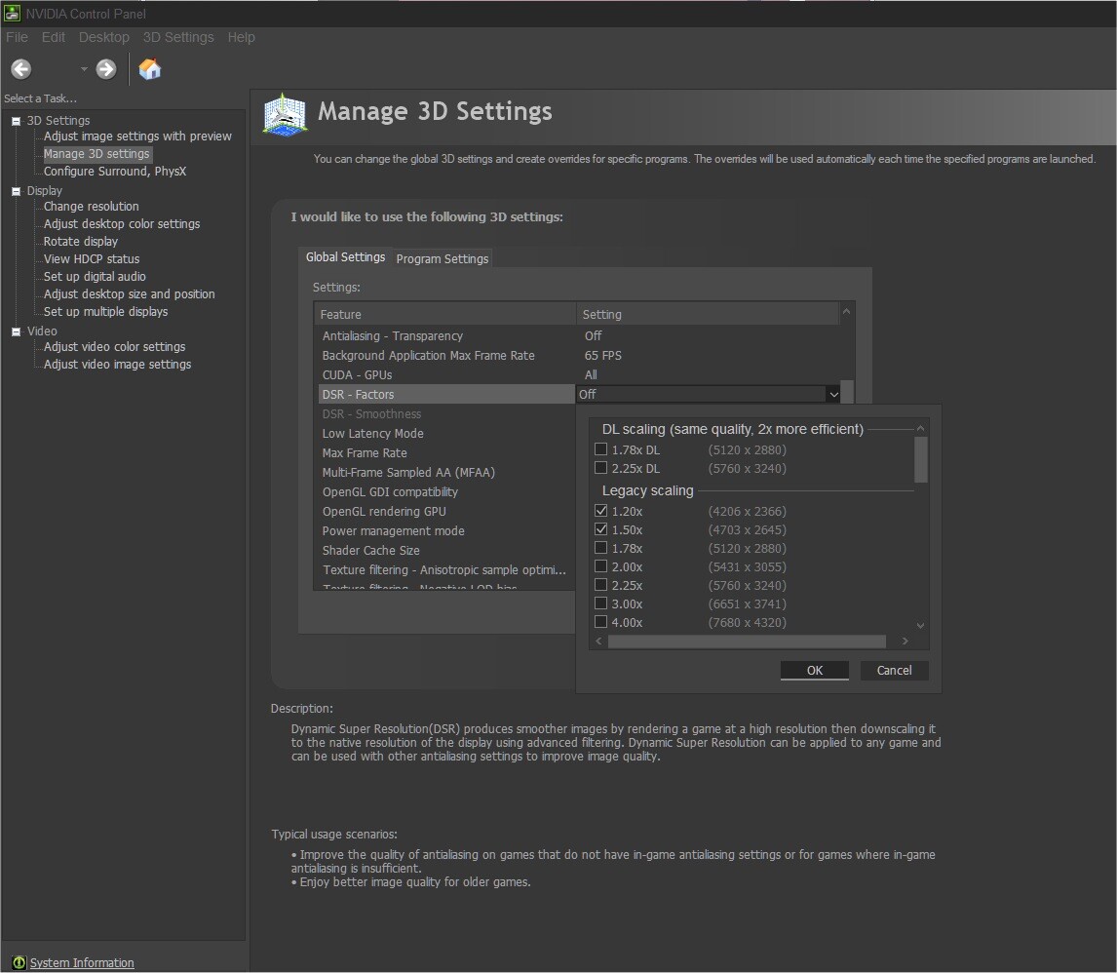Uncheck the 1.50x legacy scaling checkbox
This screenshot has width=1117, height=973.
pyautogui.click(x=600, y=529)
